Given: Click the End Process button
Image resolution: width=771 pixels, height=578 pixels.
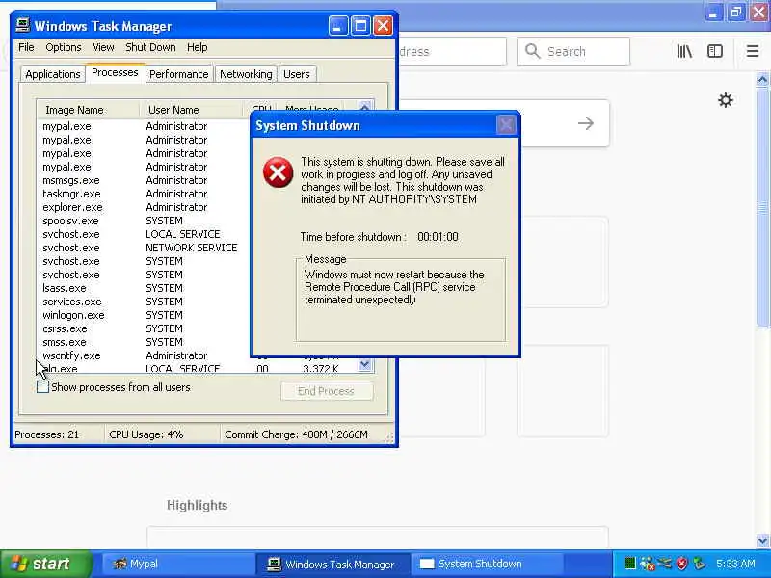Looking at the screenshot, I should click(x=327, y=391).
